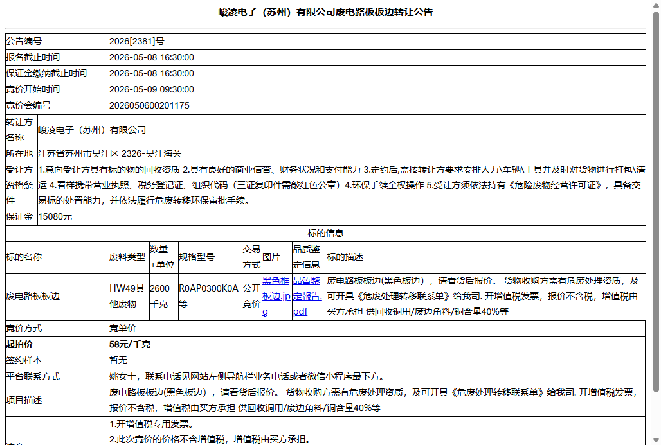
Task: Click the contact text starting 姚女士
Action: (247, 376)
